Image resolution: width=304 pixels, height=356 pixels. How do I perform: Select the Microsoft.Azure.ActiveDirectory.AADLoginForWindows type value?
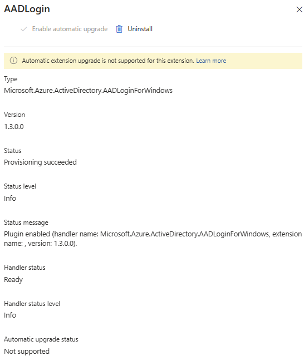(89, 90)
